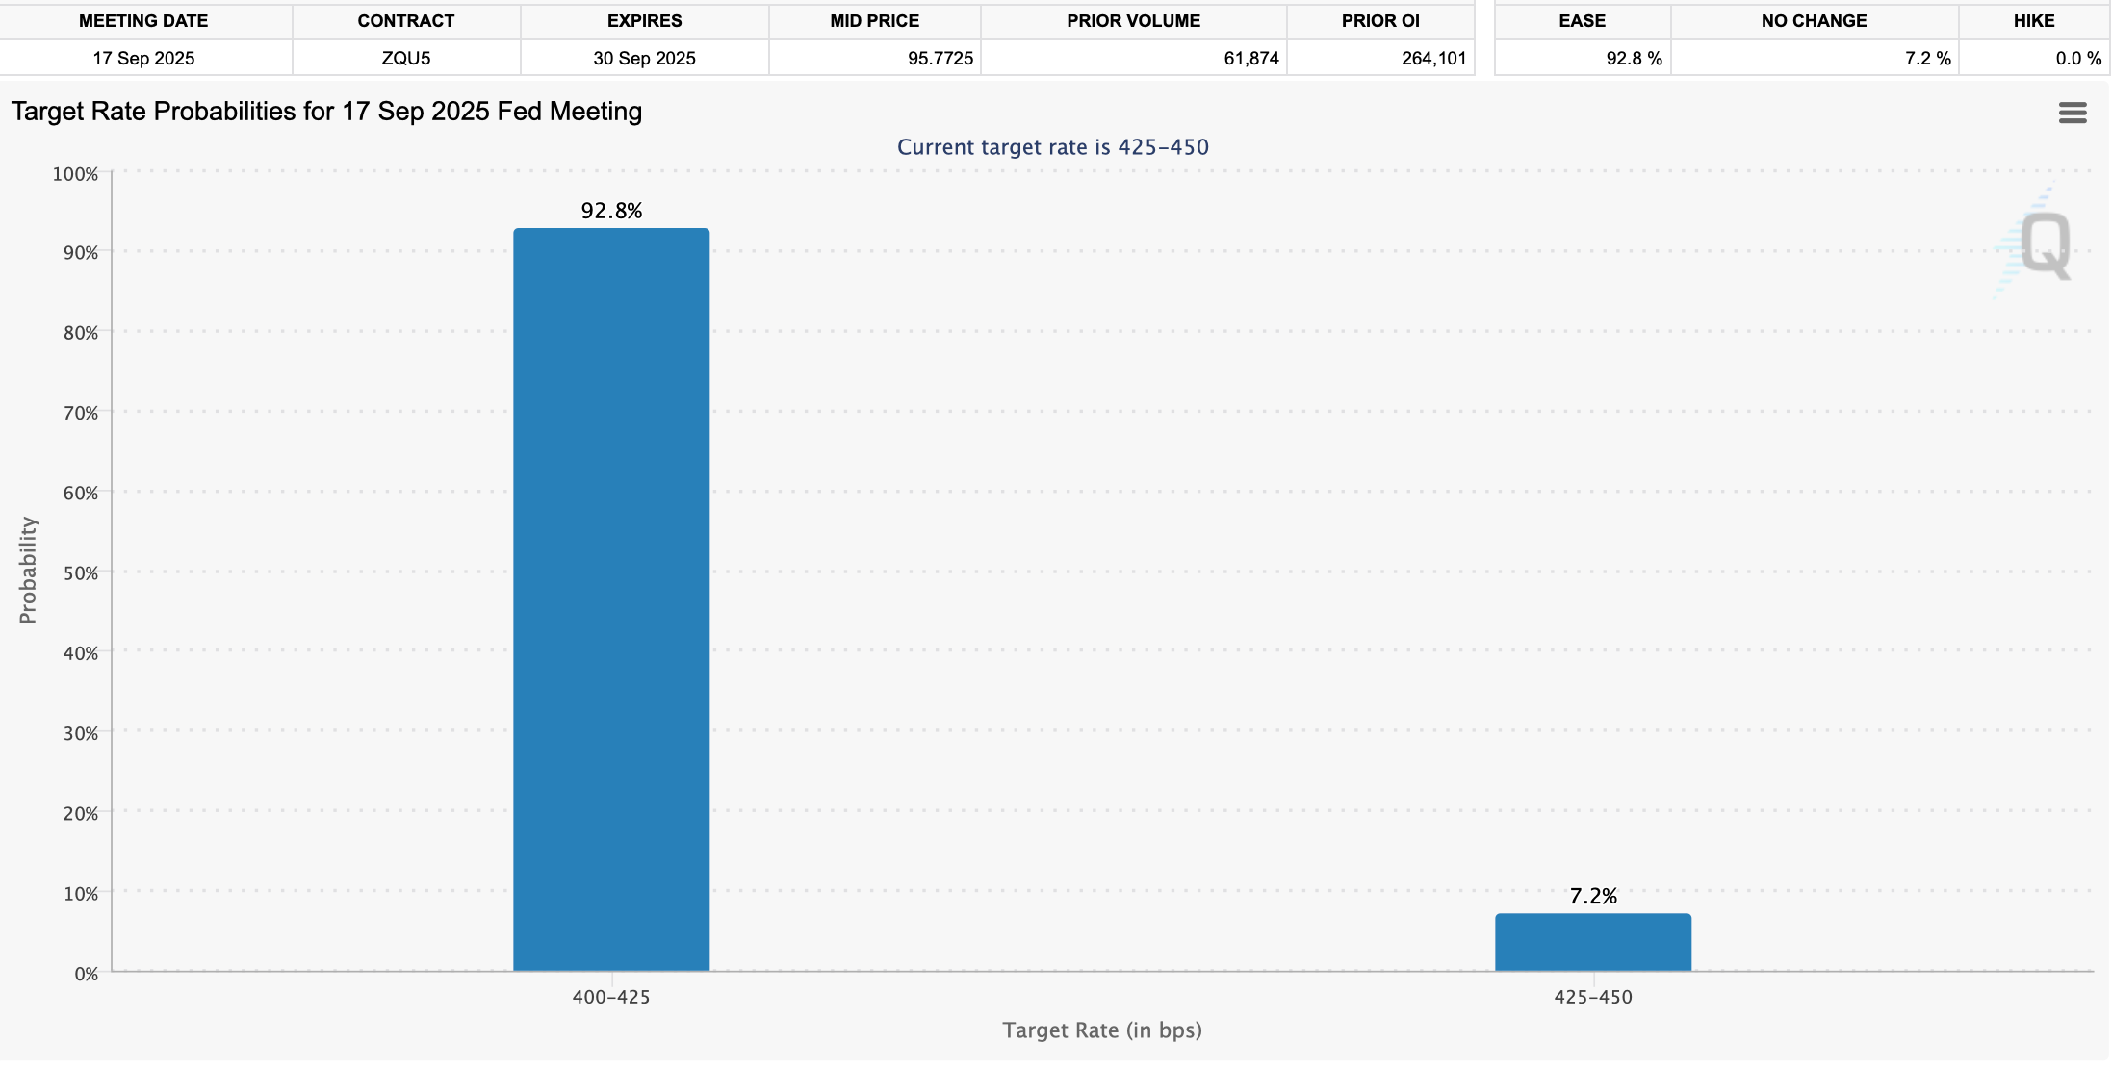Click the PRIOR VOLUME column header
2112x1068 pixels.
[1133, 21]
